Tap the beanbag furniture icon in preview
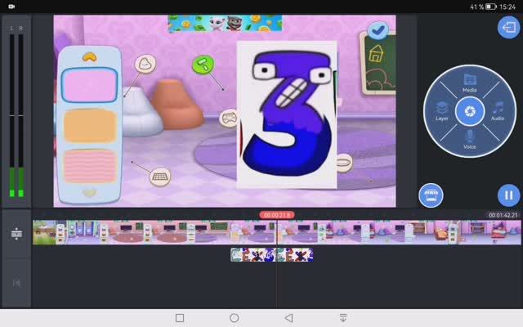 [x=145, y=64]
